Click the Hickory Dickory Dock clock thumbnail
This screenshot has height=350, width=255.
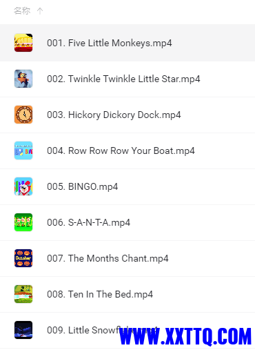click(23, 115)
